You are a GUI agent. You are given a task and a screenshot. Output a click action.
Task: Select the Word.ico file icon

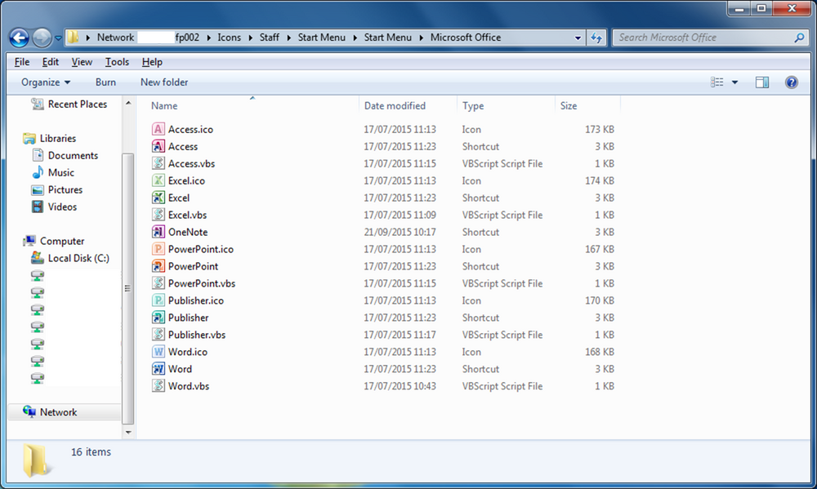click(x=158, y=352)
